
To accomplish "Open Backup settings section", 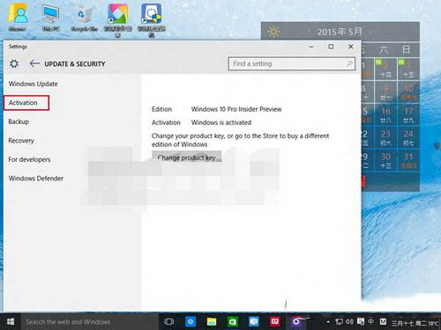I will pos(19,121).
